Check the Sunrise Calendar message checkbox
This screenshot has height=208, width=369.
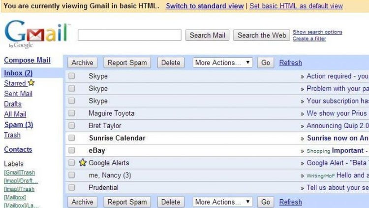coord(71,138)
